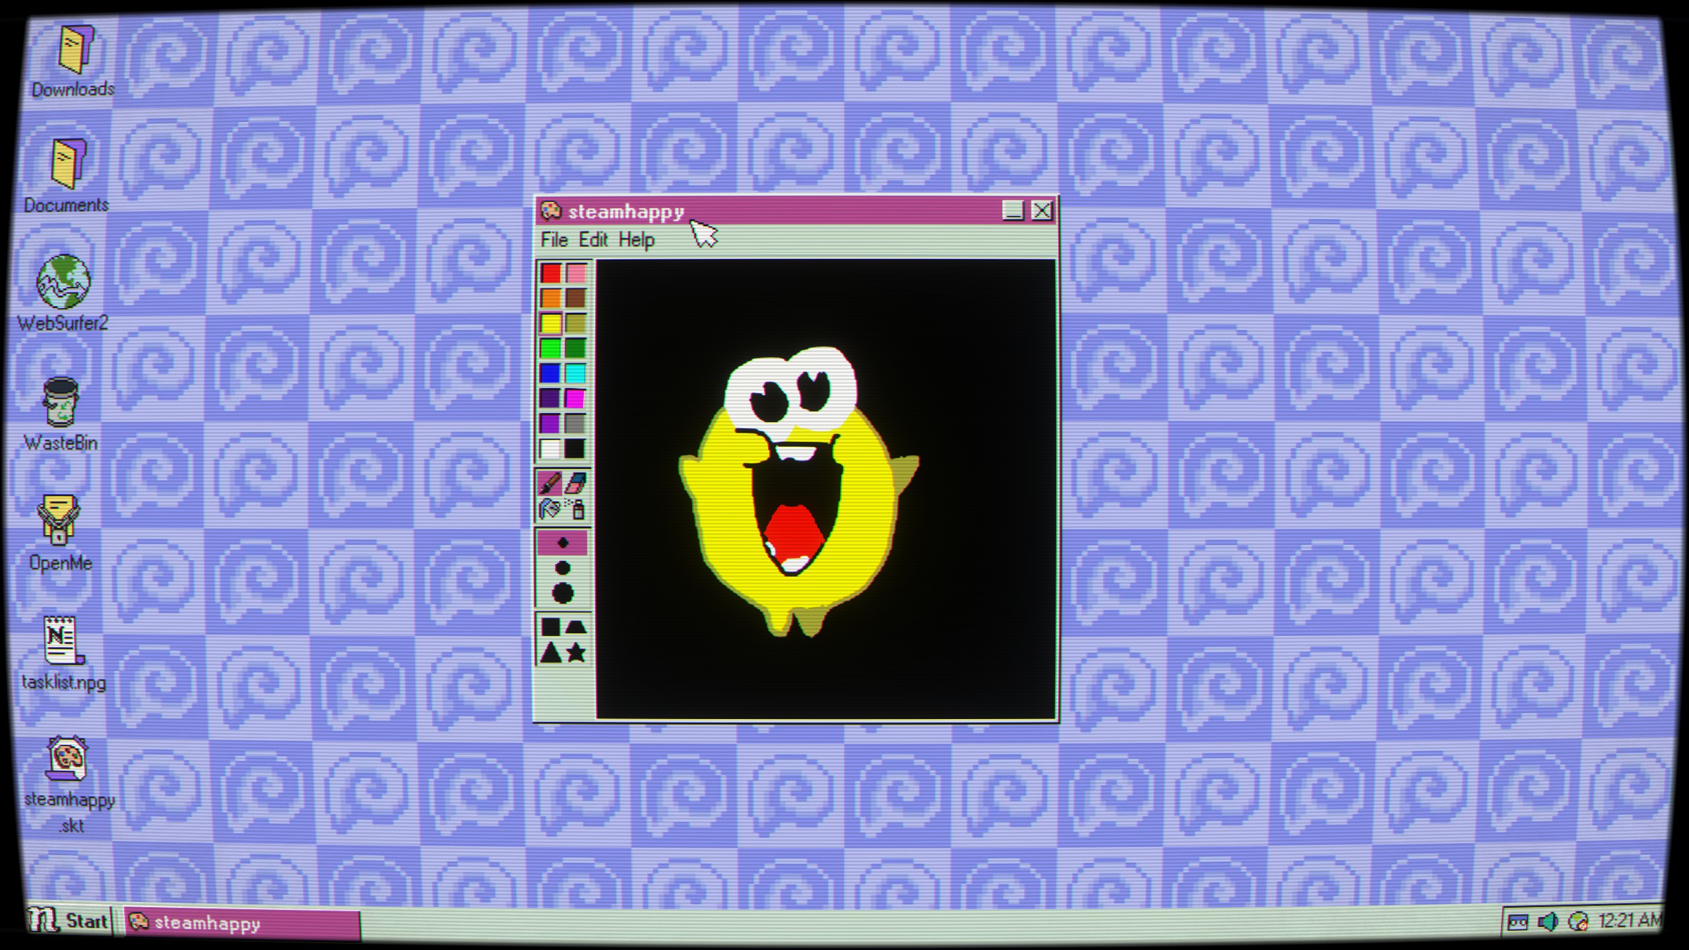Choose the trapezoid shape stamp
Viewport: 1689px width, 950px height.
[576, 627]
